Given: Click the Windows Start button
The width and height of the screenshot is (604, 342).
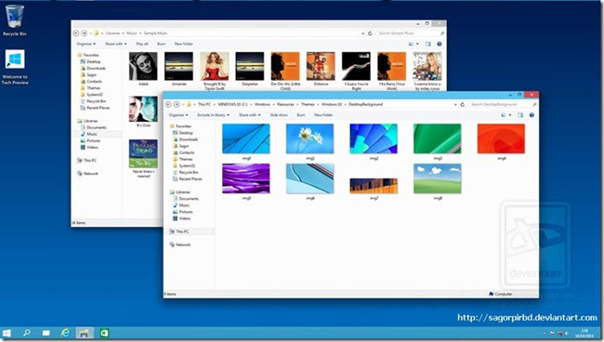Looking at the screenshot, I should (x=7, y=333).
